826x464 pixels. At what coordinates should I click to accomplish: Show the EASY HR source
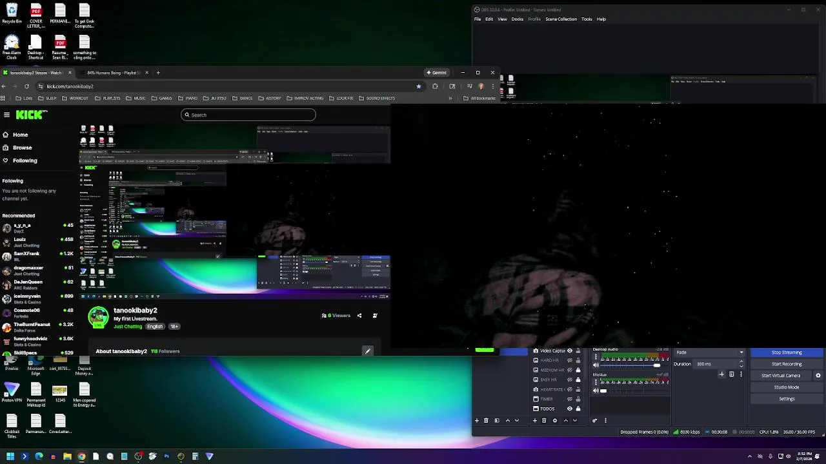click(569, 380)
